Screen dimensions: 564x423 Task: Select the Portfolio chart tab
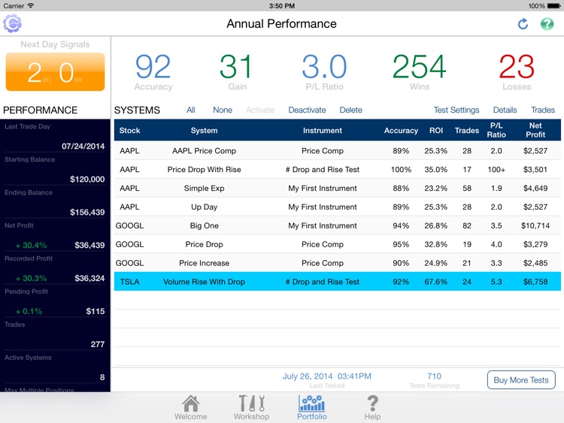312,407
